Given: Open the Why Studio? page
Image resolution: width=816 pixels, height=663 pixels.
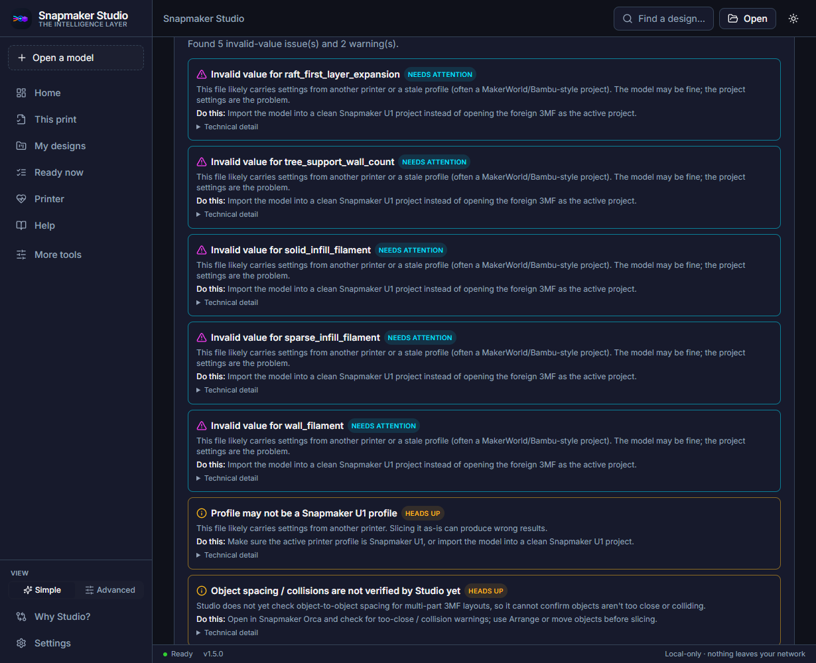Looking at the screenshot, I should pyautogui.click(x=76, y=617).
